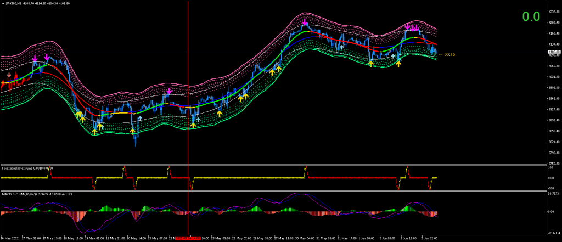
Task: Click the SP500,H1 chart symbol label
Action: pos(14,3)
